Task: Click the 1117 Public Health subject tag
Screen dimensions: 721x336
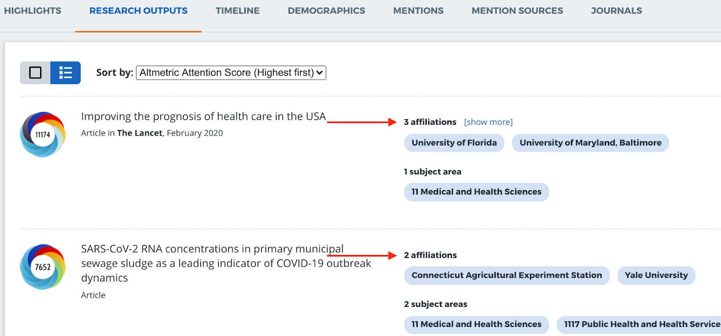Action: point(640,324)
